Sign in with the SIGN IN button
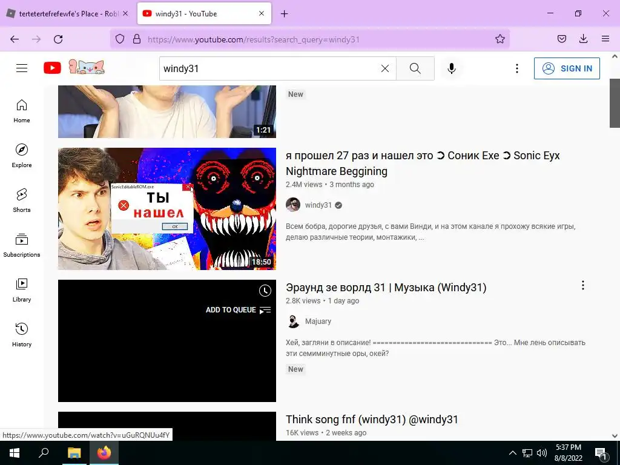This screenshot has height=465, width=620. 567,68
